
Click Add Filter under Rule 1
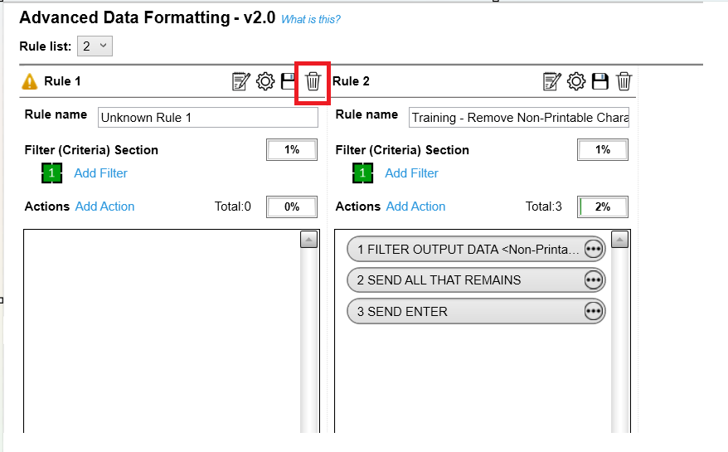click(x=101, y=173)
